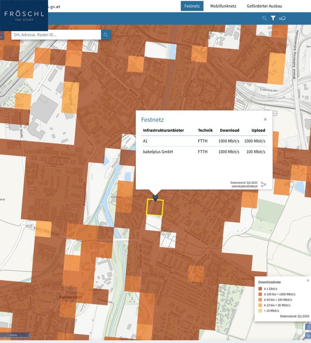Click the magnifier icon in the blue toolbar
311x343 pixels.
click(265, 18)
